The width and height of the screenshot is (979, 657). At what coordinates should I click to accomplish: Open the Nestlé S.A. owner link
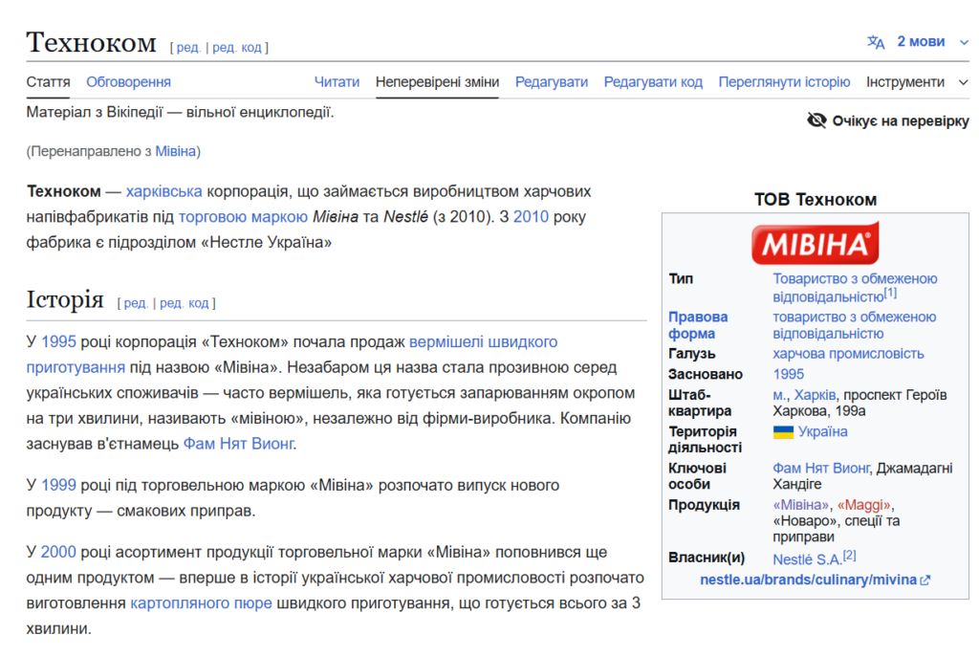[807, 559]
